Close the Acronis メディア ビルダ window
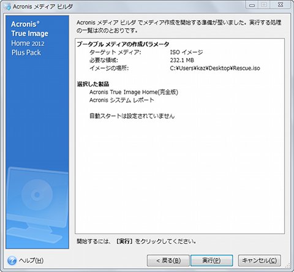The image size is (294, 272). (x=281, y=5)
